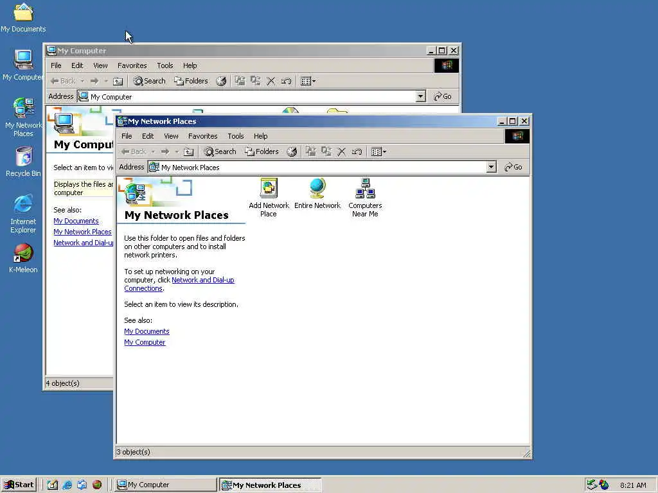Click My Network Places link in My Computer window
658x493 pixels.
pyautogui.click(x=83, y=232)
